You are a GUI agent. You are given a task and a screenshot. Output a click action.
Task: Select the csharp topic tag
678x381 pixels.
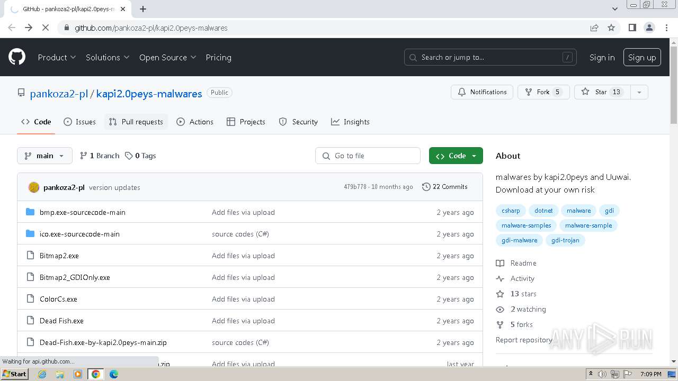(511, 211)
